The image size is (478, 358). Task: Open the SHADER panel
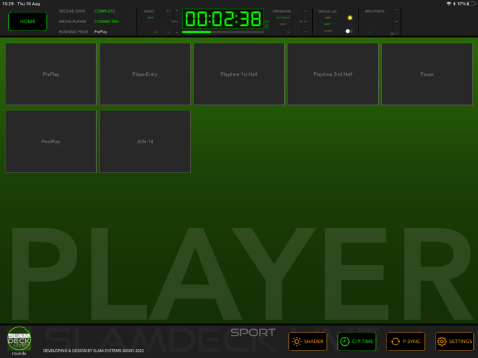click(x=308, y=342)
